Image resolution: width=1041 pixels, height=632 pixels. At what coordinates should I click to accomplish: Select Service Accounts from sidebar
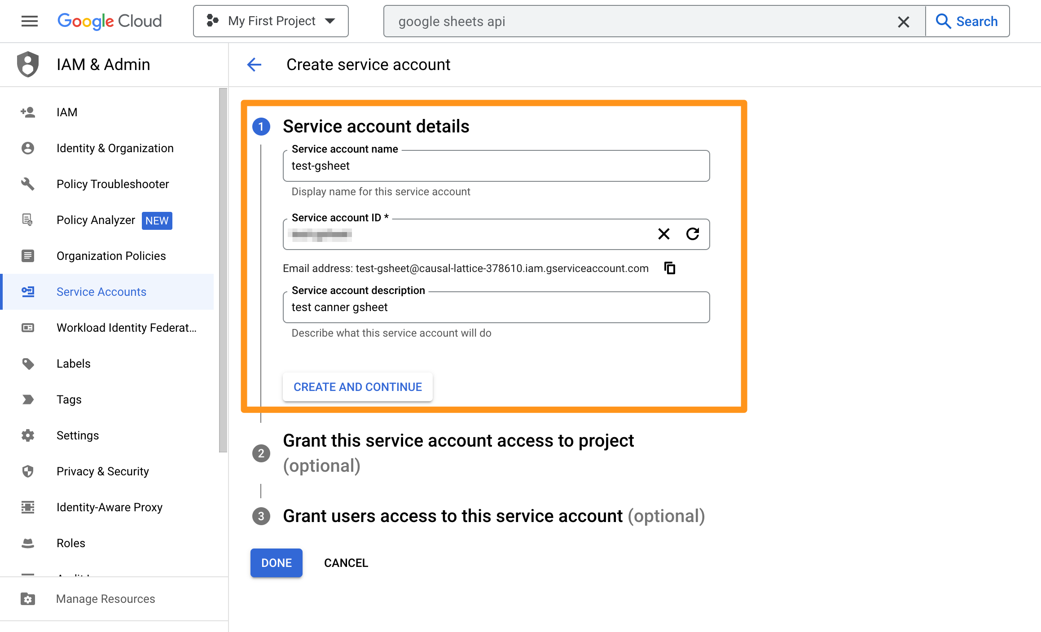point(102,291)
